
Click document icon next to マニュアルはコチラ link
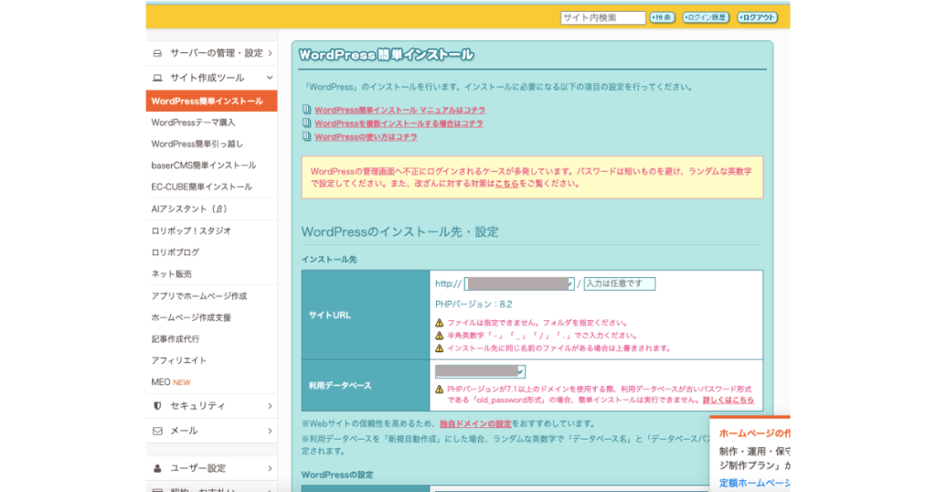(307, 110)
